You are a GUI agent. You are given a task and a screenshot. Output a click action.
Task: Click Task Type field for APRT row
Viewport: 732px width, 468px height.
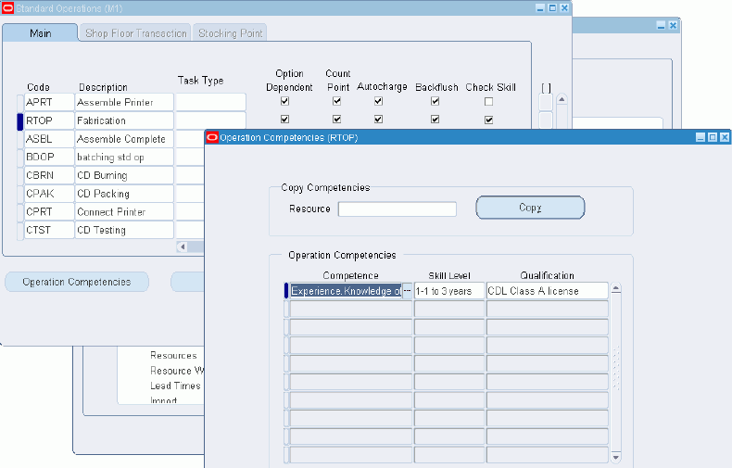click(x=210, y=102)
